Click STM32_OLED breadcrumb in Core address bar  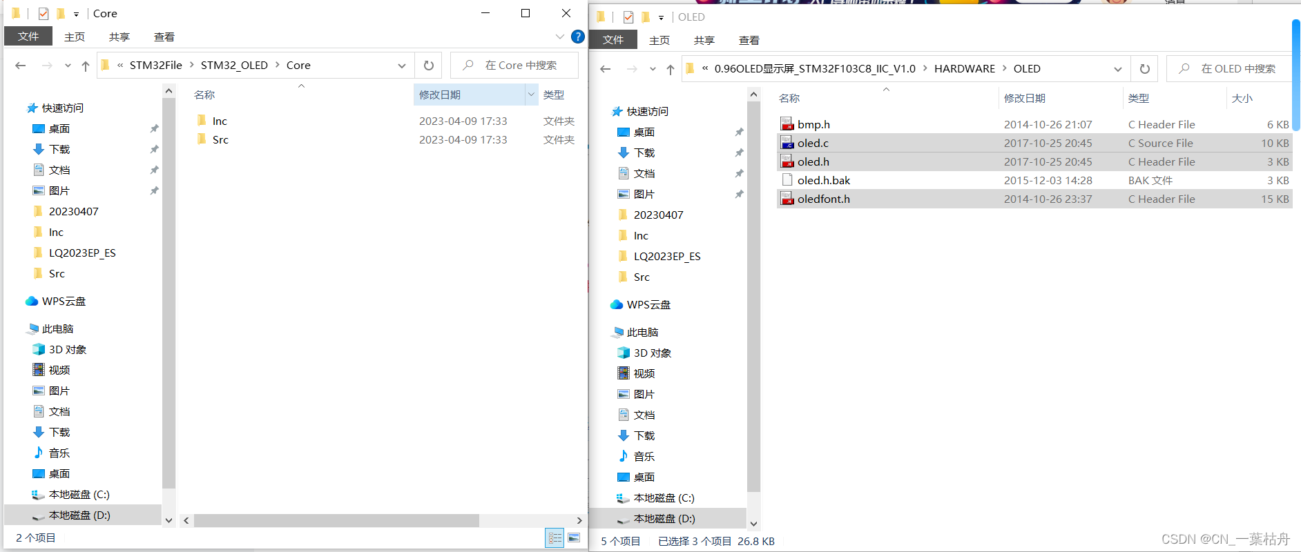click(234, 65)
